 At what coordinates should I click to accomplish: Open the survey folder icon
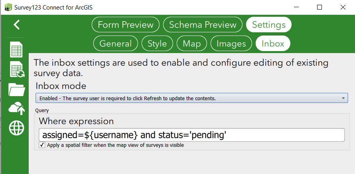(x=16, y=89)
